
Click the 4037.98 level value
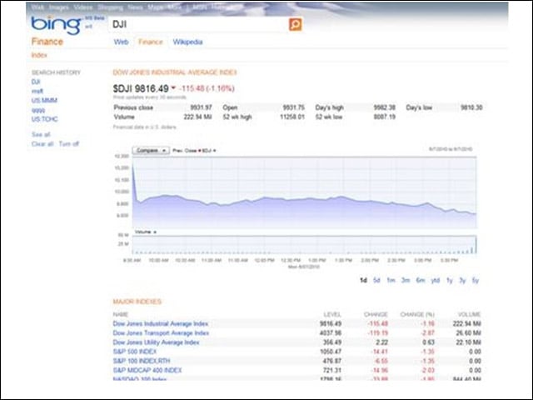331,333
